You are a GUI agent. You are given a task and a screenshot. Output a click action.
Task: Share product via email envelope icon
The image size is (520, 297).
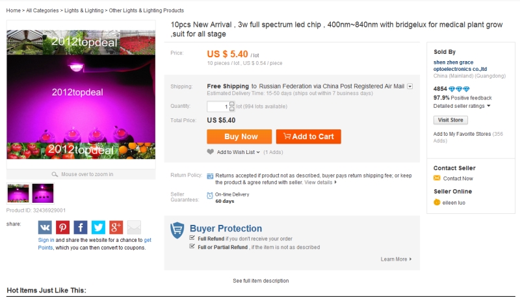tap(134, 227)
